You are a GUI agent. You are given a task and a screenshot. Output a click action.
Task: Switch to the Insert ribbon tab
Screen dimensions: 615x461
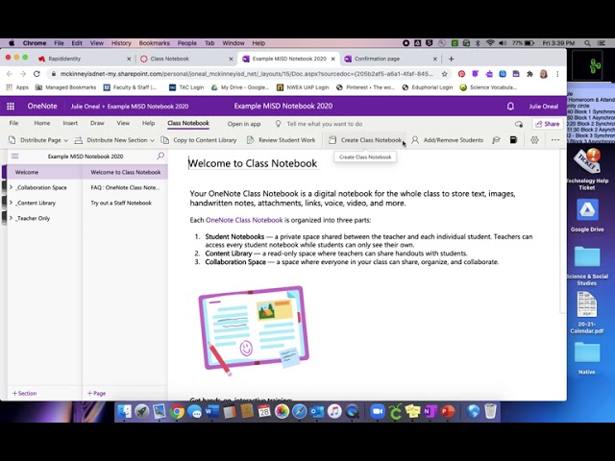click(x=70, y=123)
